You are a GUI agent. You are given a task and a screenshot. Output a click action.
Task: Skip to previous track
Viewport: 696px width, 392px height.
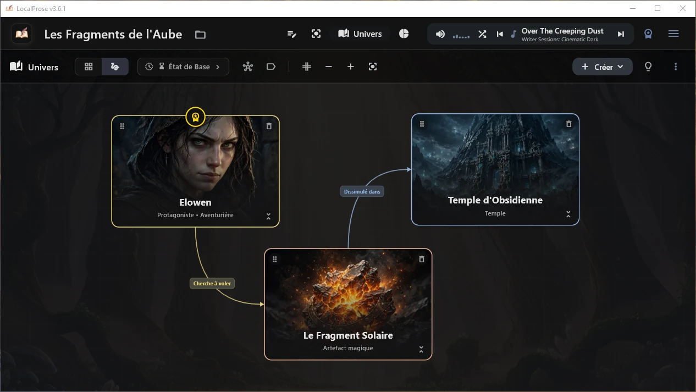coord(500,34)
